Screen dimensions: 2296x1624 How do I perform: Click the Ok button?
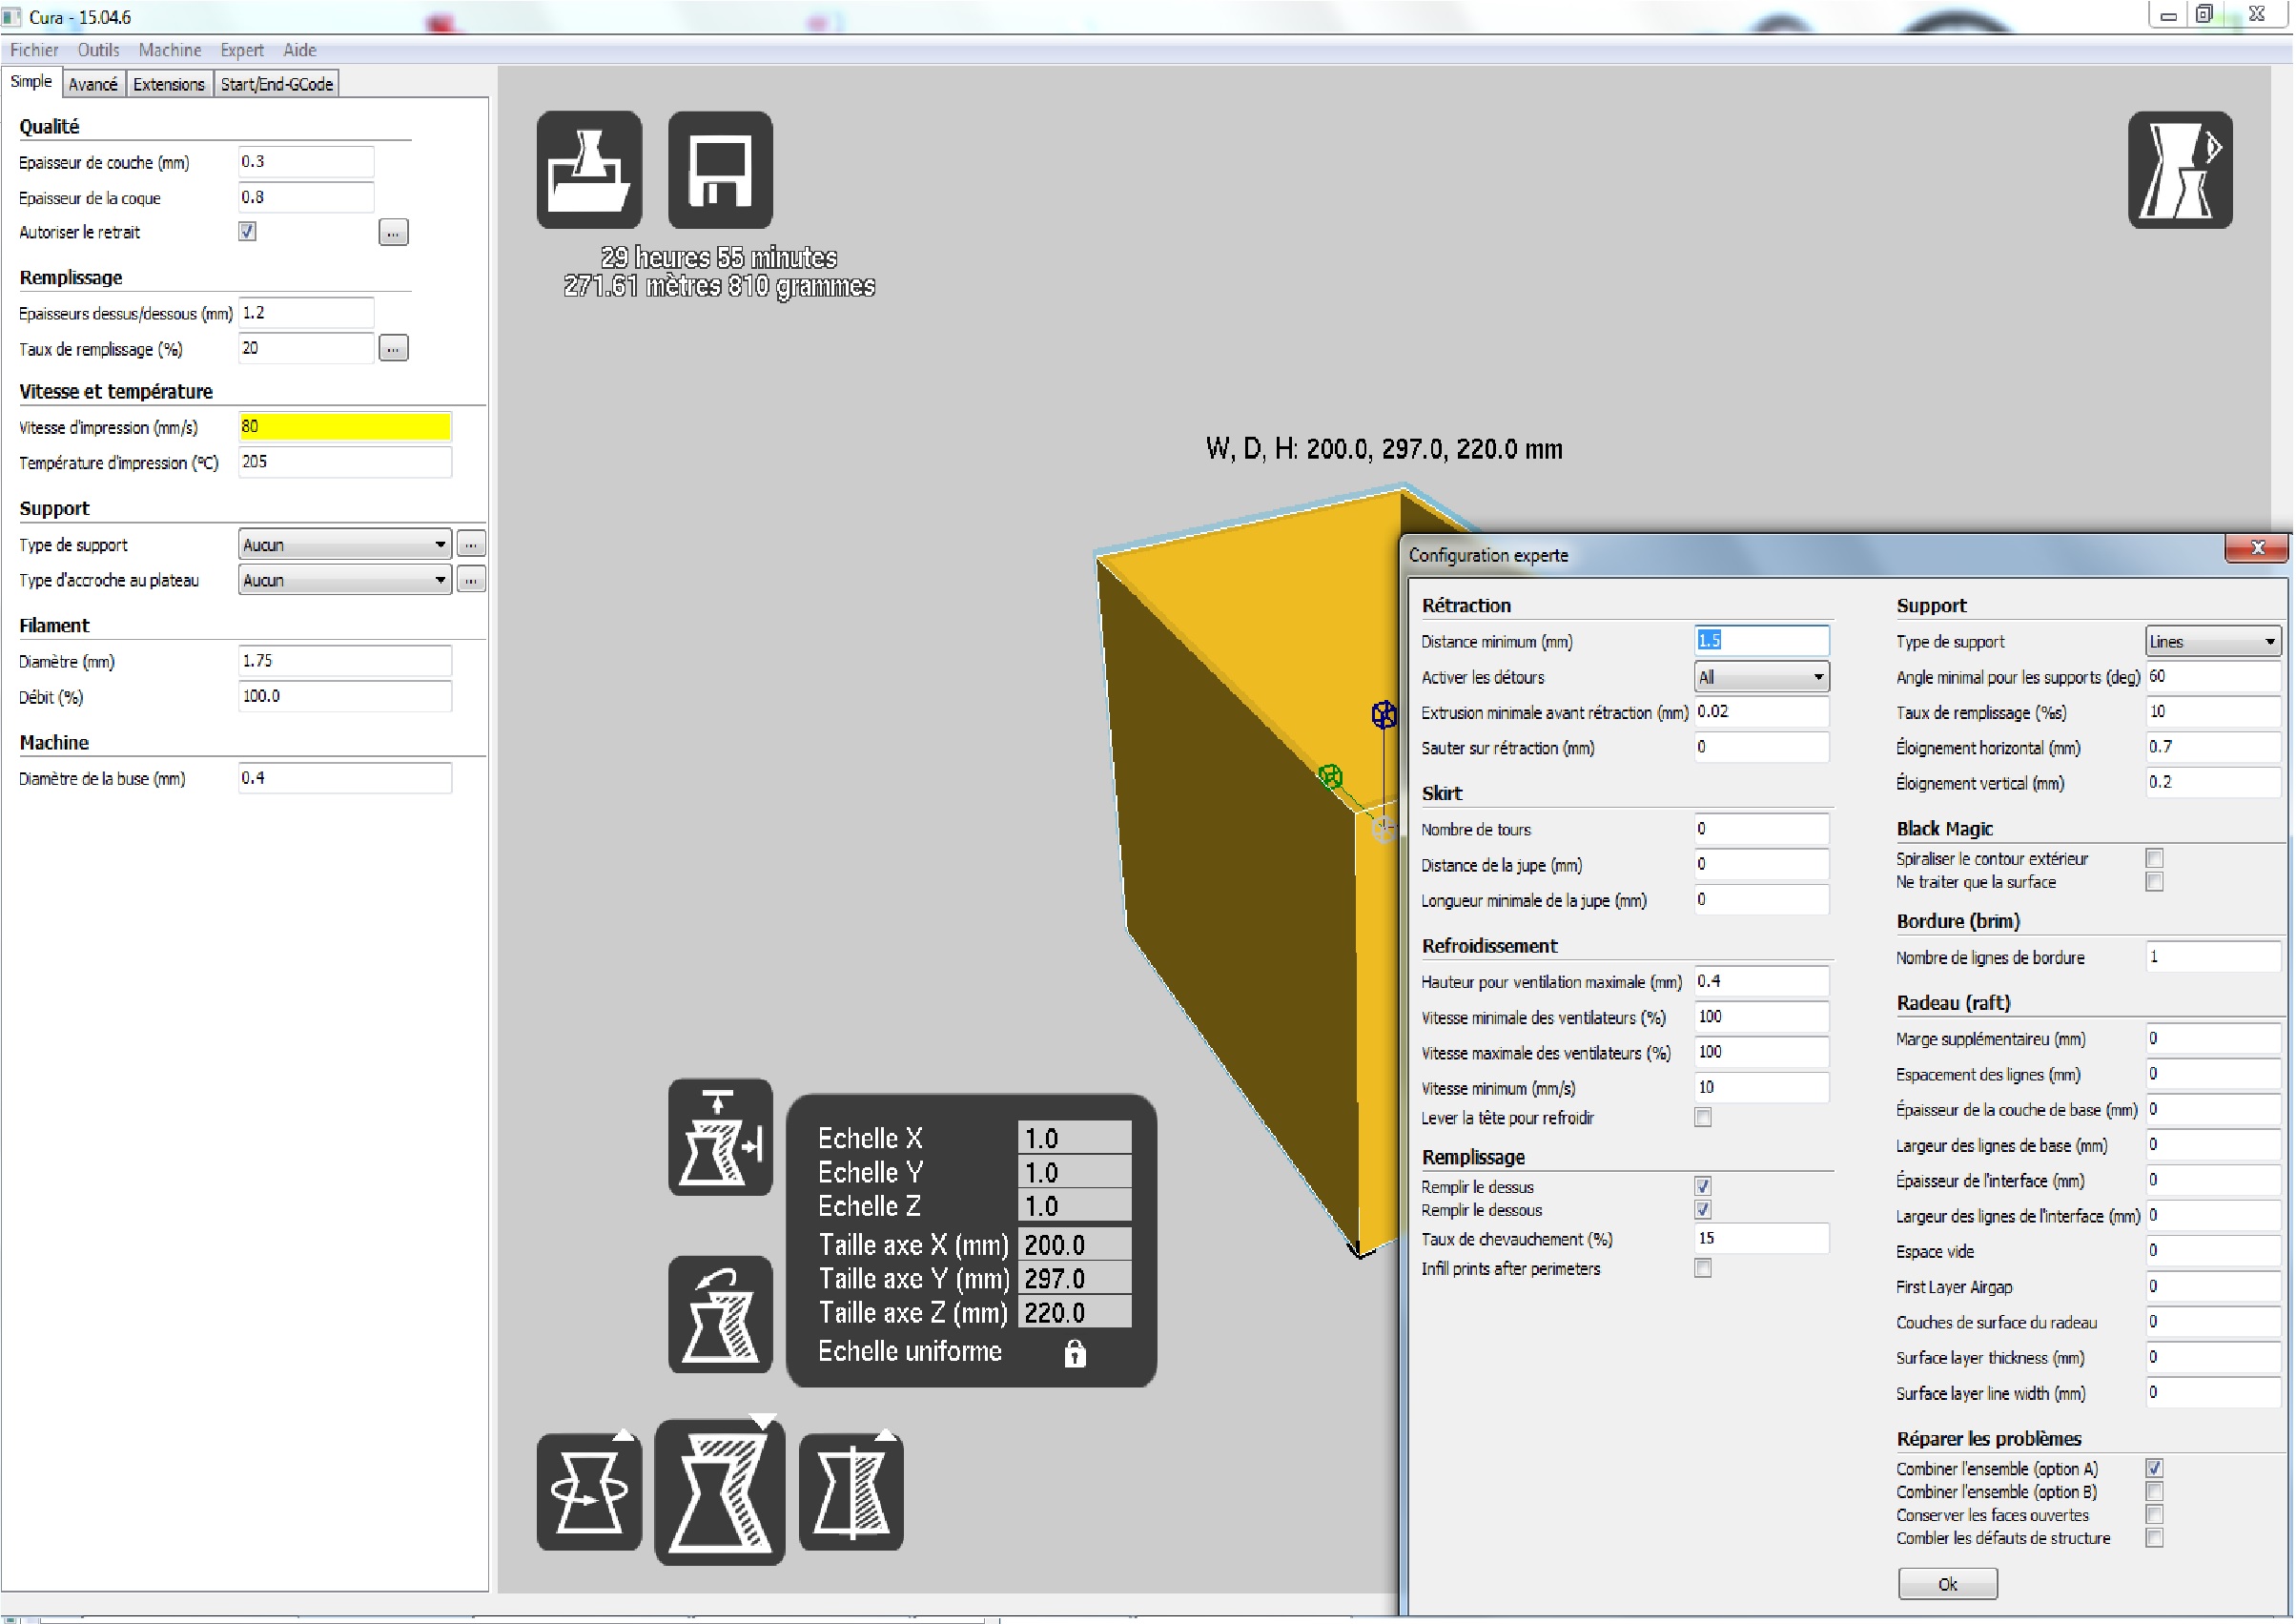[x=1947, y=1583]
